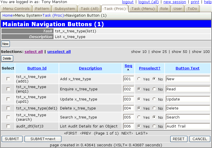Click the Seq column sort header
Image resolution: width=212 pixels, height=148 pixels.
[128, 66]
